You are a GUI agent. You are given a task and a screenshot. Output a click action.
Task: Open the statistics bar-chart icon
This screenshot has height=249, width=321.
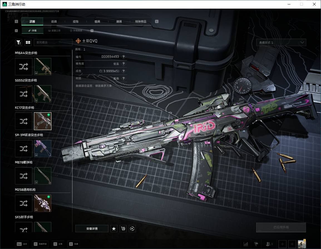[x=246, y=244]
